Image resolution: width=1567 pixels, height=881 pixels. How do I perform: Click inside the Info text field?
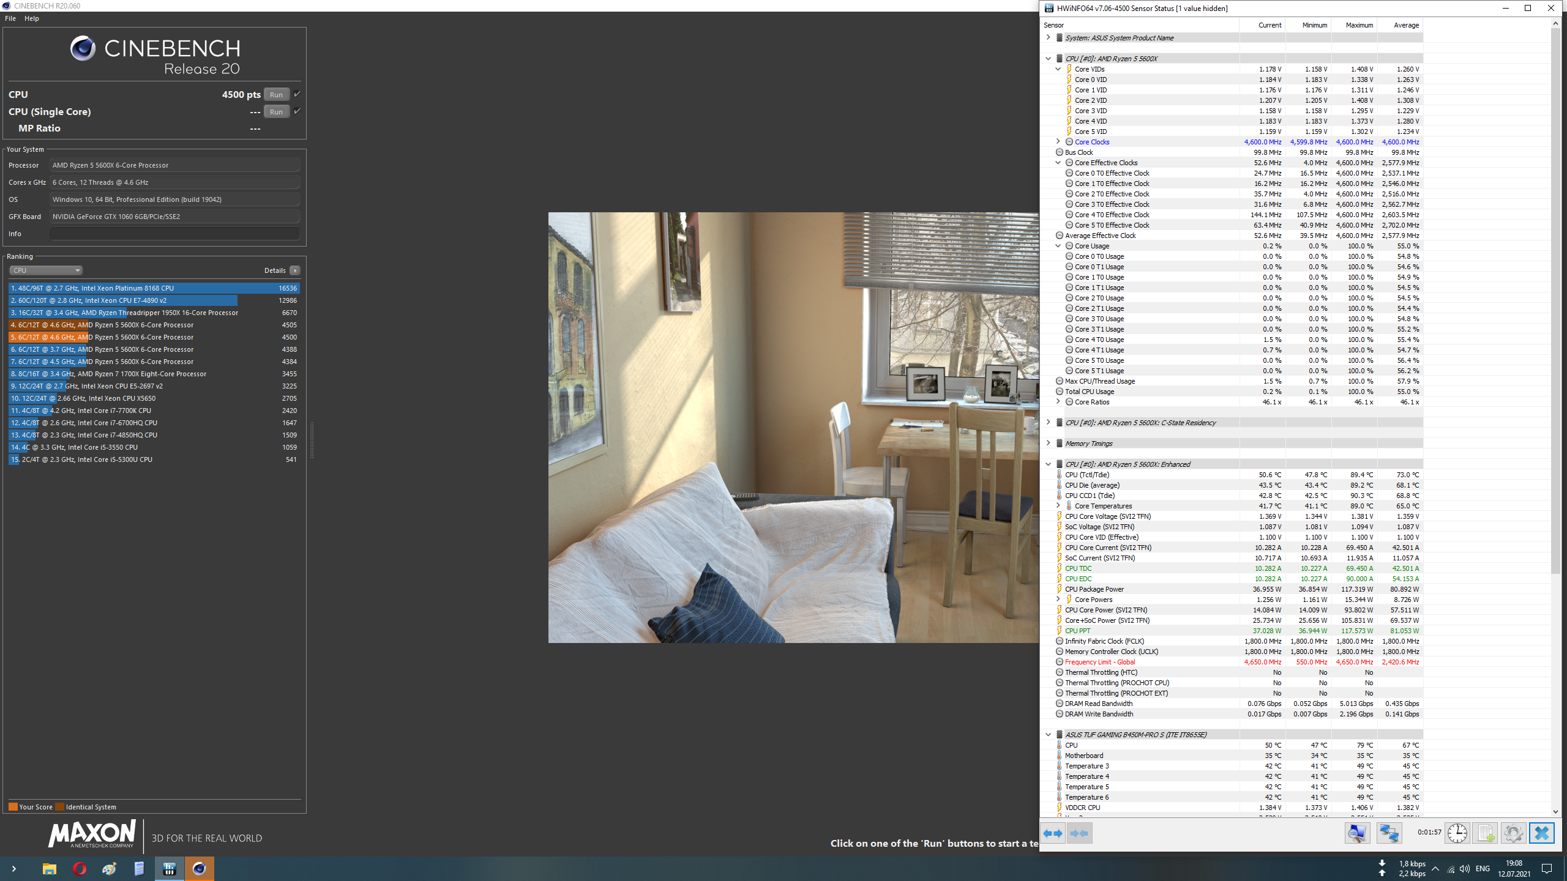point(174,234)
